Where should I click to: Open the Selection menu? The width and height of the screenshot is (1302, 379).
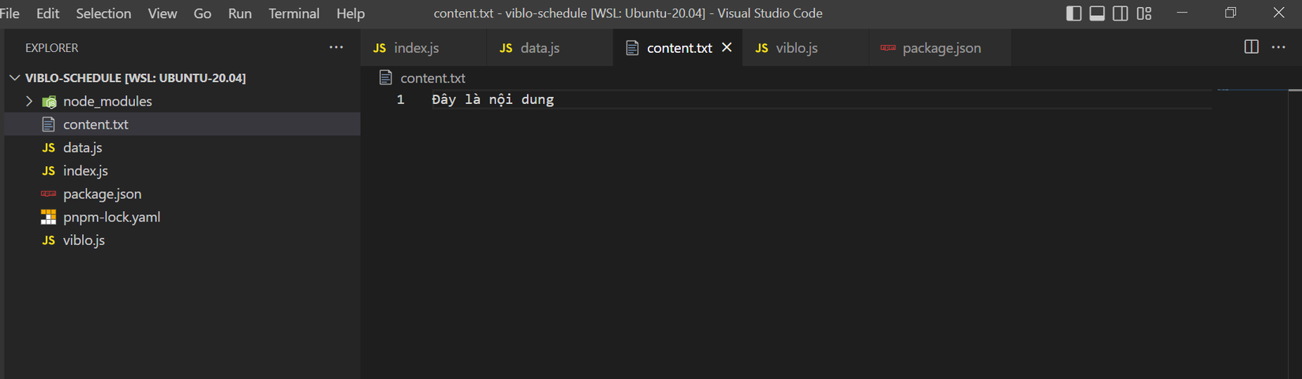point(103,13)
